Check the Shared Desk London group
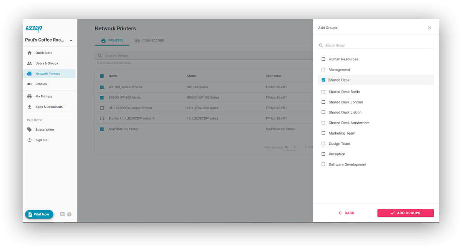Screen dimensions: 462x249 (x=323, y=102)
